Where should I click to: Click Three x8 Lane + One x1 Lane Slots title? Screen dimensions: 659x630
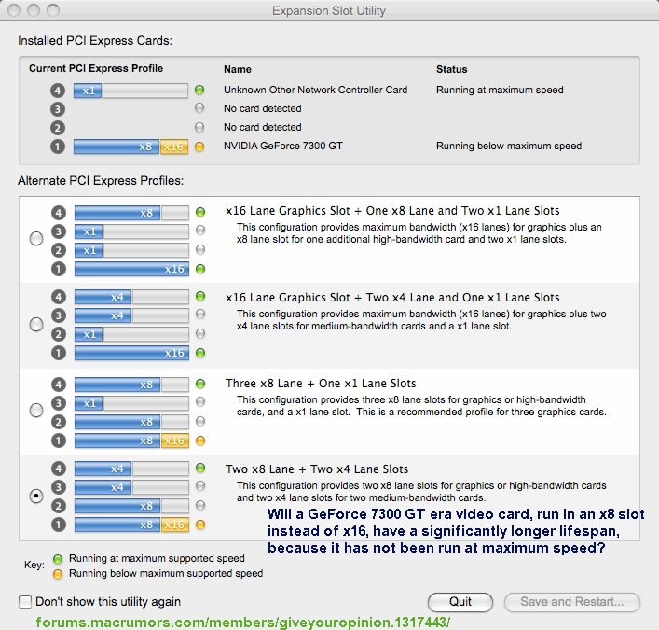click(x=321, y=383)
